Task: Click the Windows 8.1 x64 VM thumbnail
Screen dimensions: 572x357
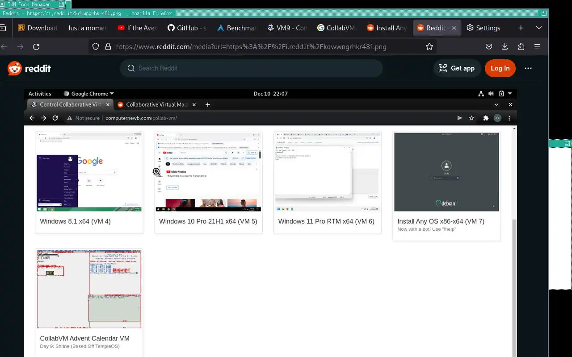Action: tap(89, 172)
